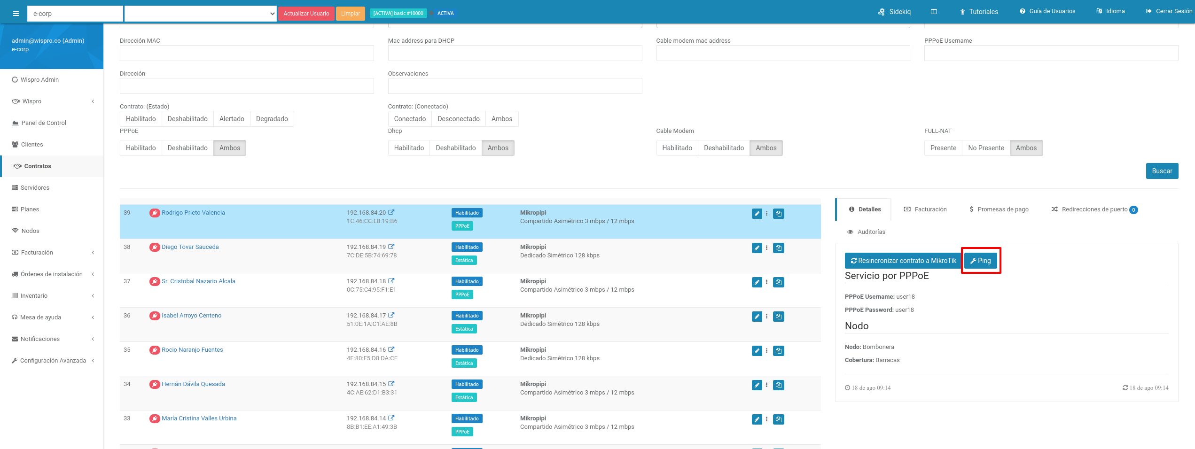Screen dimensions: 1195x449
Task: Switch to Promesas de pago tab
Action: [999, 209]
